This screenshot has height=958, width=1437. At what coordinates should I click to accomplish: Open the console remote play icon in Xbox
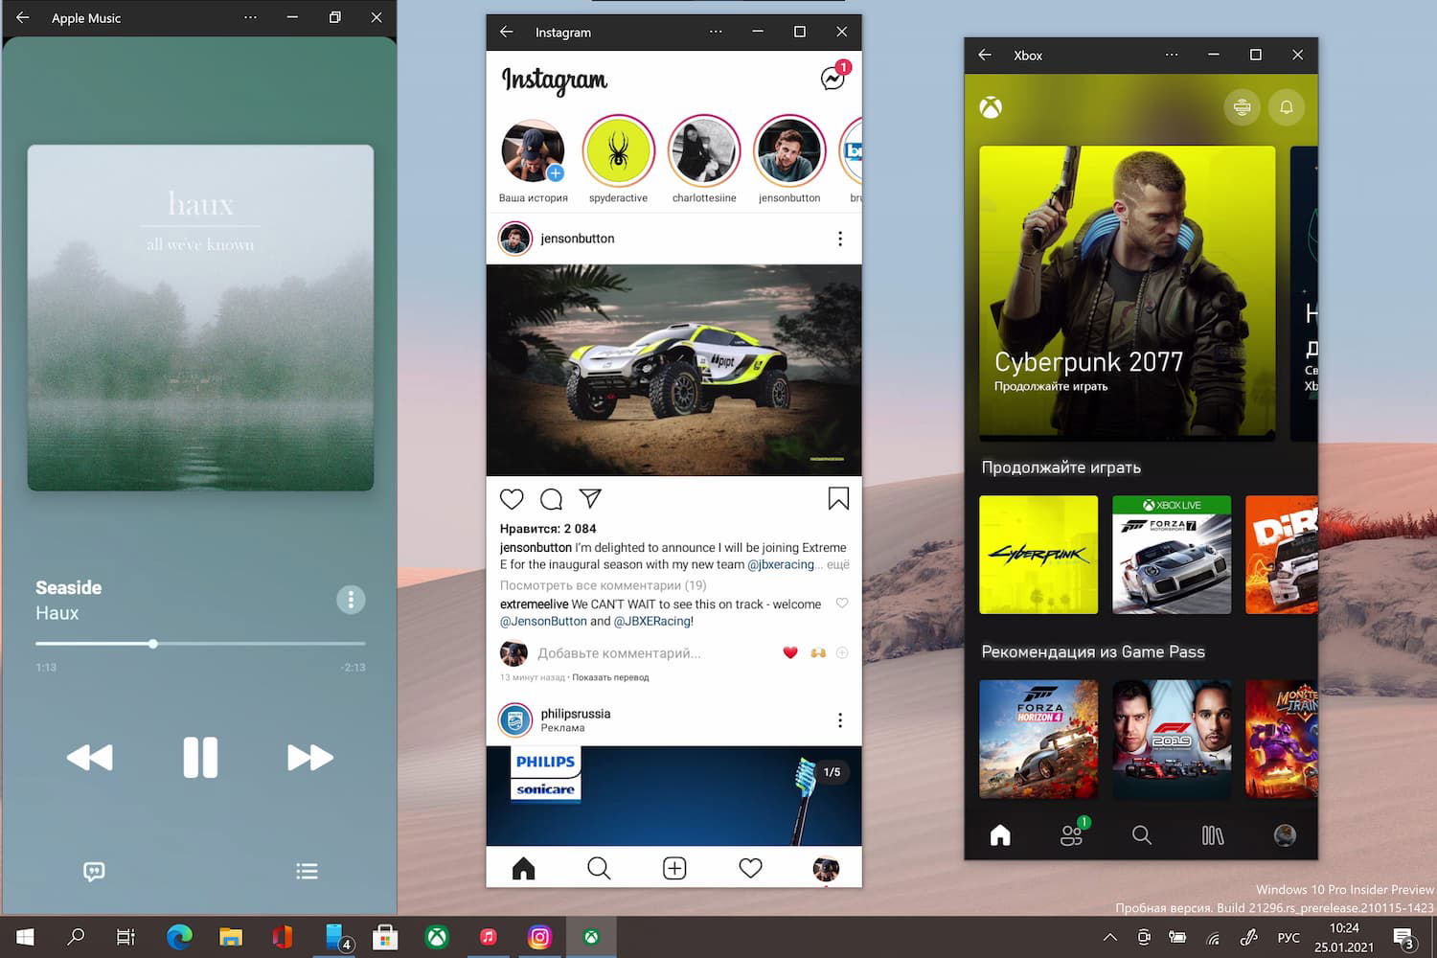tap(1243, 107)
